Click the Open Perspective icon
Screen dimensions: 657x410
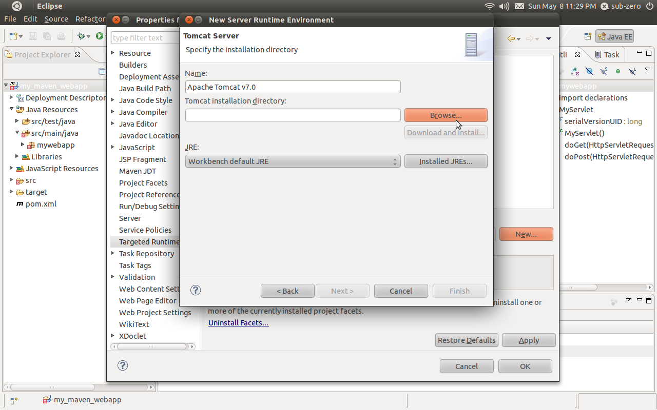point(588,36)
